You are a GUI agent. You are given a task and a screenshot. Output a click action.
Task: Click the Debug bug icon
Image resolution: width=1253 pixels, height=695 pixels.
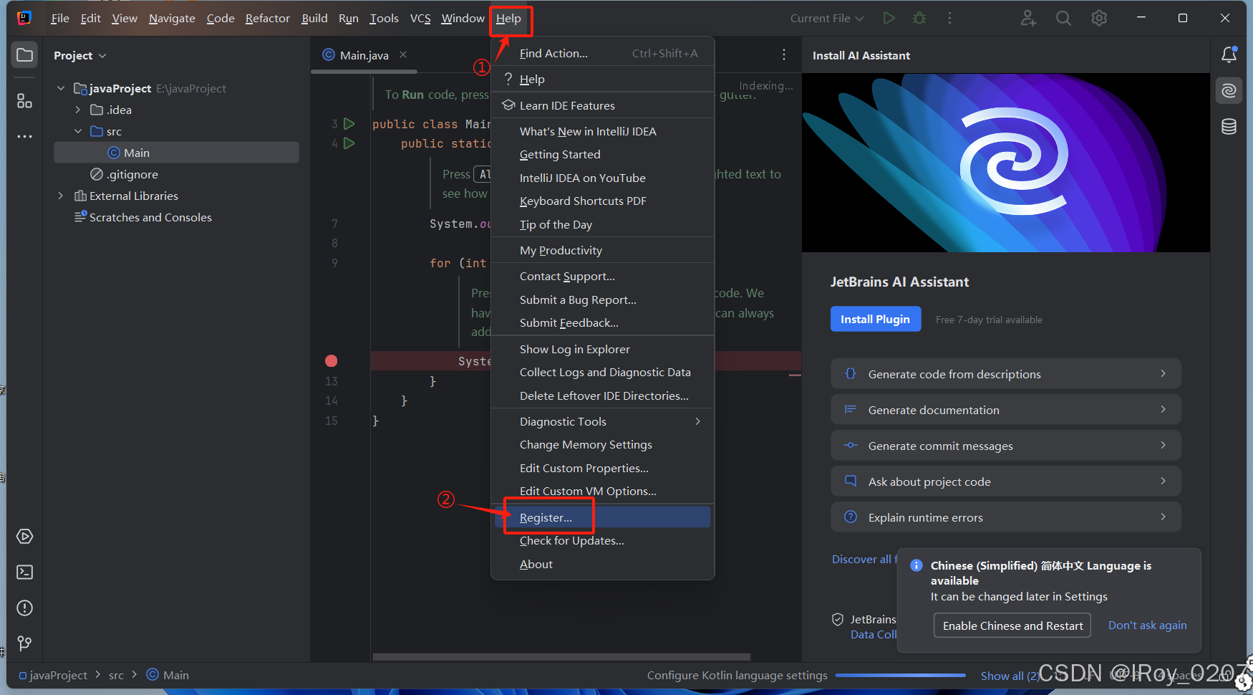(919, 18)
